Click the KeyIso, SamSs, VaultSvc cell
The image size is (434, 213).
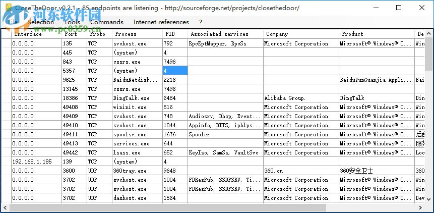(x=225, y=152)
